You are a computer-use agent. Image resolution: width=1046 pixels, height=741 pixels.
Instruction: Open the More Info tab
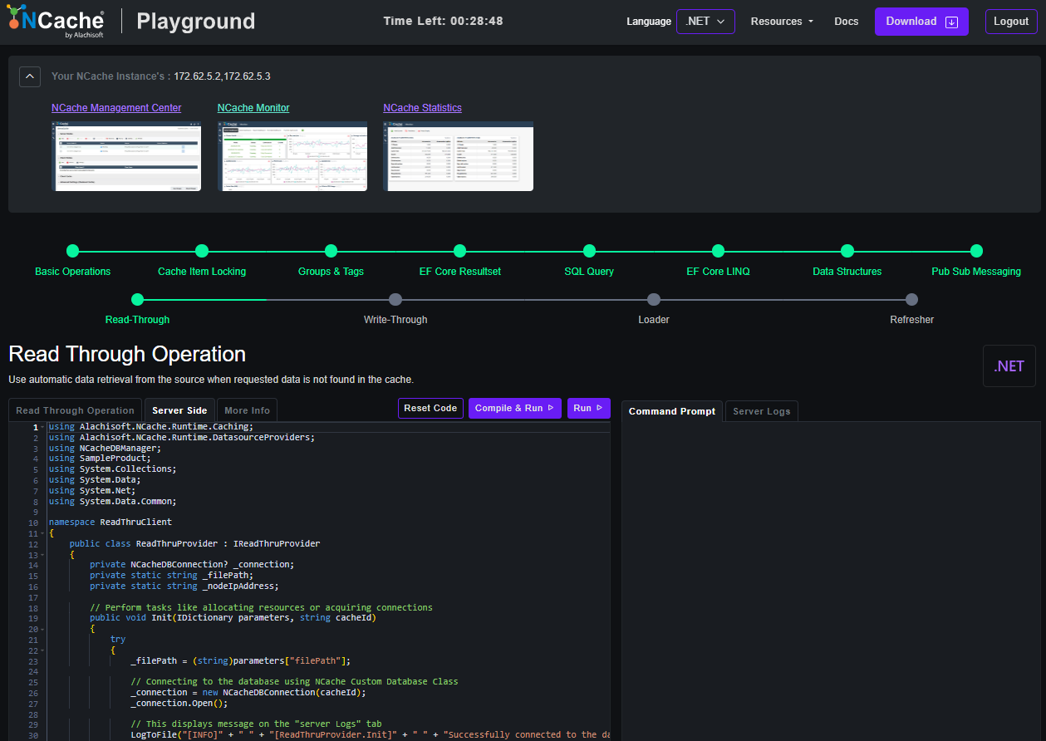(x=247, y=410)
